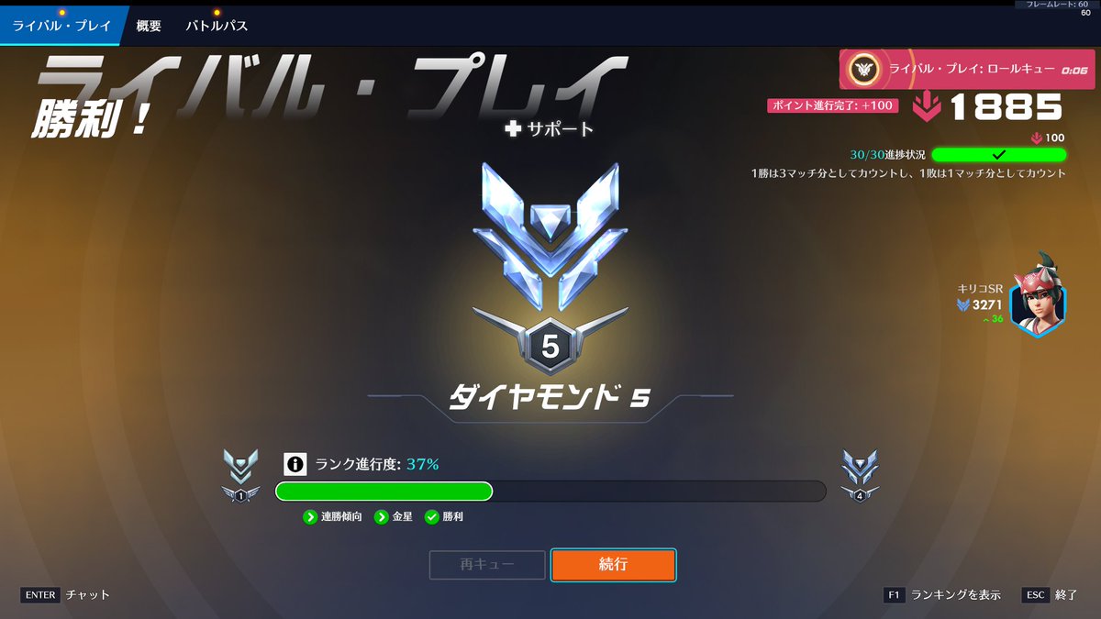The width and height of the screenshot is (1101, 619).
Task: Click the support role cross icon
Action: point(513,129)
